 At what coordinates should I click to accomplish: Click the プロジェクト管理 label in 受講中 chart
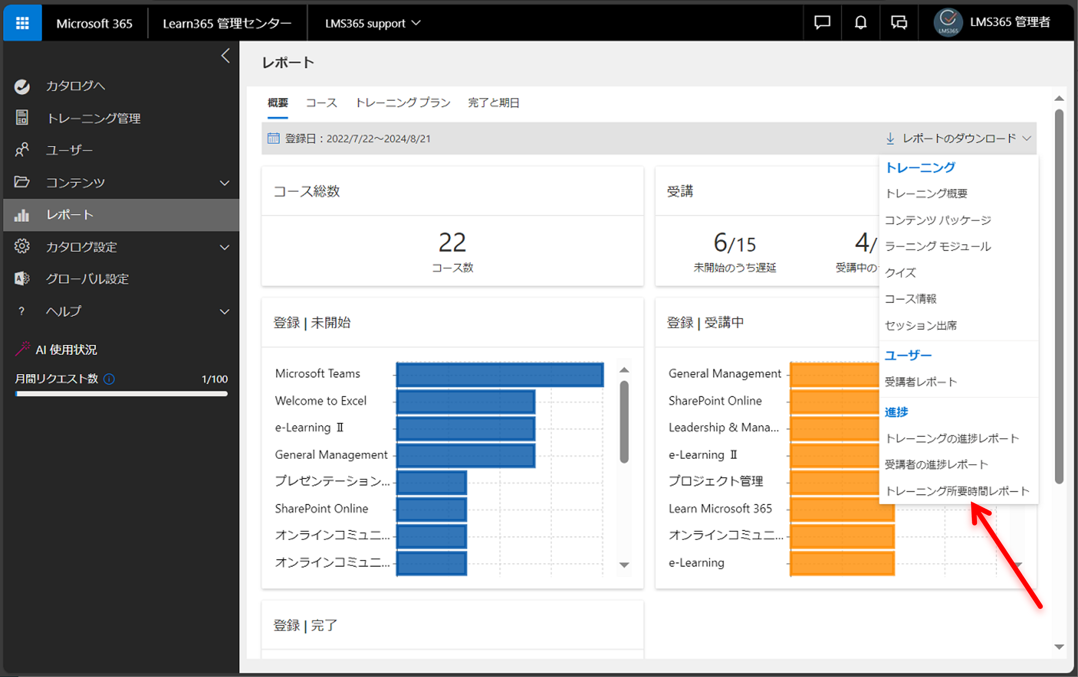[x=715, y=481]
